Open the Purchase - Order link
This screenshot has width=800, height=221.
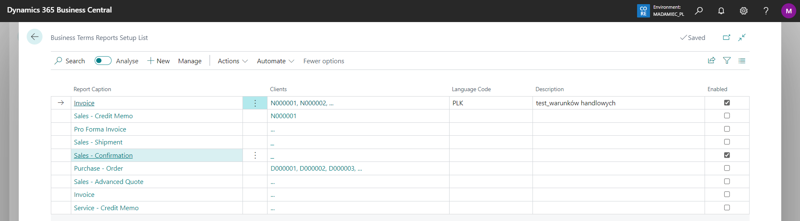(98, 169)
